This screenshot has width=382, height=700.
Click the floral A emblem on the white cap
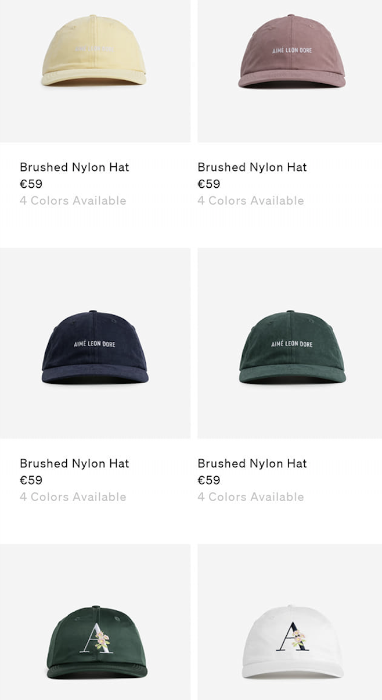click(293, 636)
